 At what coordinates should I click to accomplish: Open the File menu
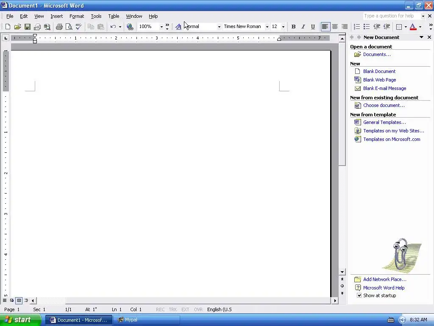pos(10,16)
